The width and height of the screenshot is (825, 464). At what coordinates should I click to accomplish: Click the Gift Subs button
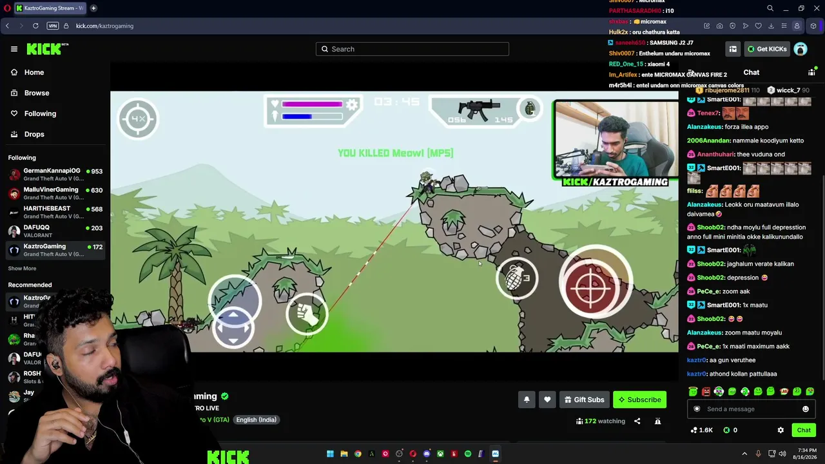pos(584,400)
